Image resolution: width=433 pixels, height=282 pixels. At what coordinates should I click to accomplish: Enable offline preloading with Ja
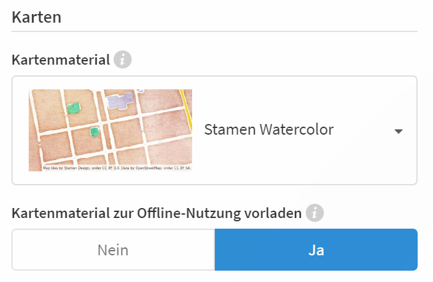pyautogui.click(x=316, y=250)
